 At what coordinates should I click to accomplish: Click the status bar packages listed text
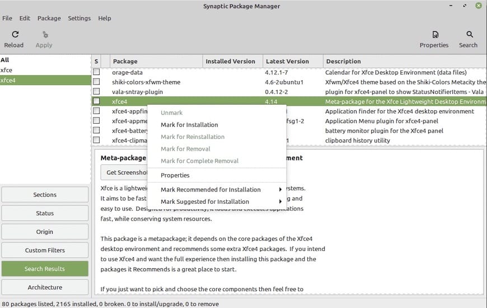click(110, 304)
